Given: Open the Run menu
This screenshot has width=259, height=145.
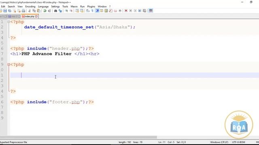Looking at the screenshot, I should 82,6.
